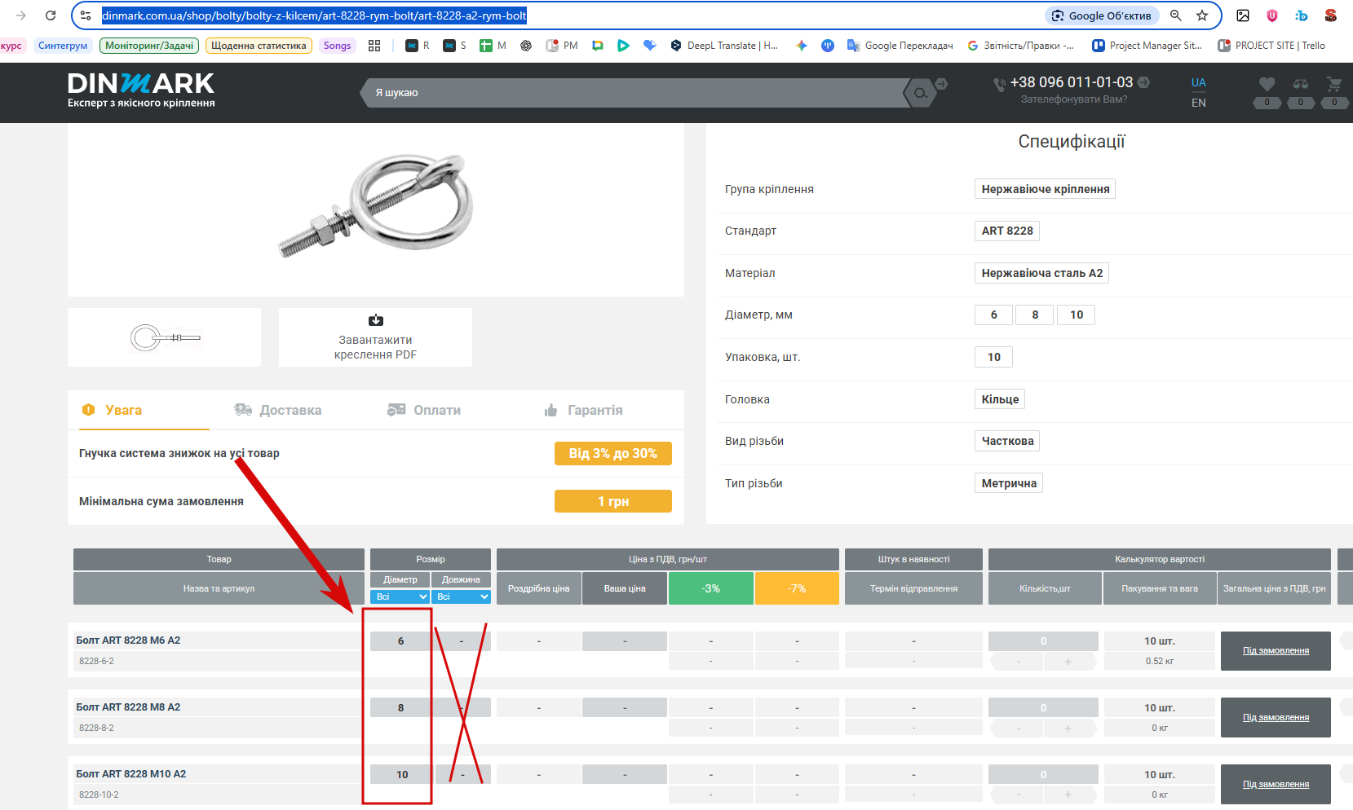This screenshot has height=810, width=1353.
Task: Click the 'Кільце' head tag
Action: pyautogui.click(x=1000, y=399)
